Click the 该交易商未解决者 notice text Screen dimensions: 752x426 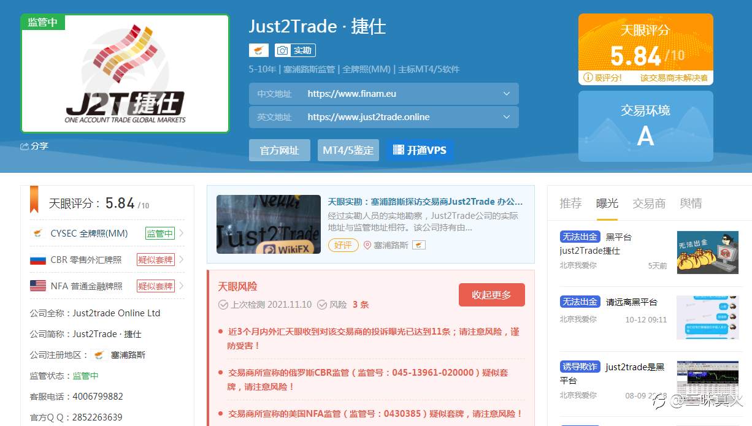674,78
